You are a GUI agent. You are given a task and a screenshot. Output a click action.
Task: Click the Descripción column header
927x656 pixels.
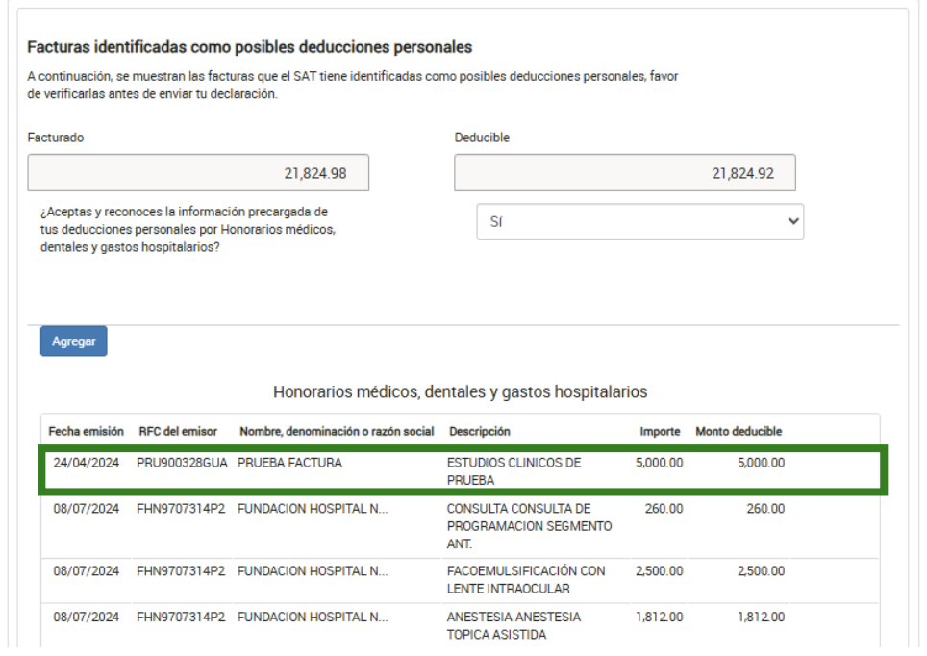tap(479, 431)
